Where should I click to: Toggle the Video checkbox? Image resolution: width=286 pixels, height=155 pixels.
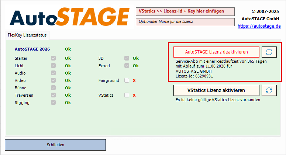coord(53,80)
